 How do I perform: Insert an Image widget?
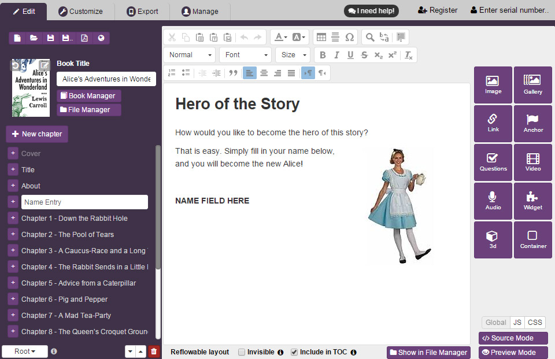tap(493, 85)
